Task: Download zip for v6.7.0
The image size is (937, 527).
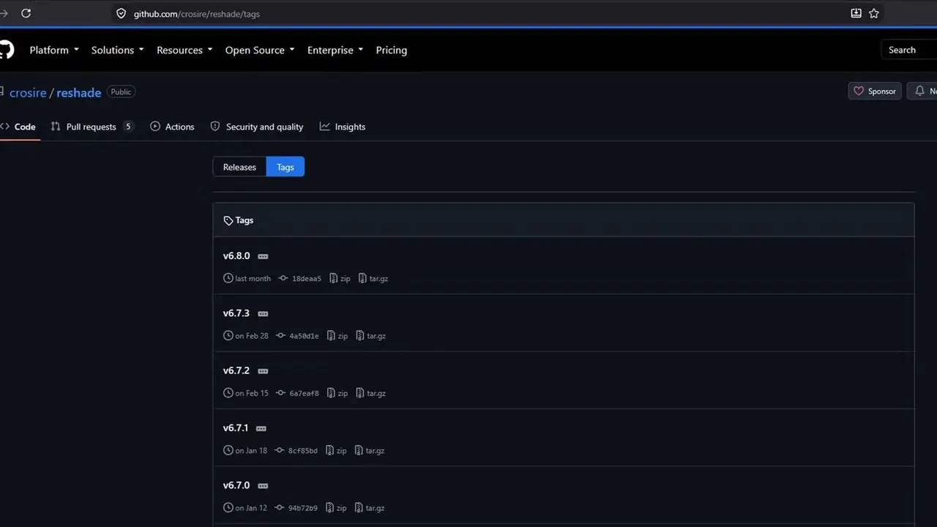Action: coord(336,508)
